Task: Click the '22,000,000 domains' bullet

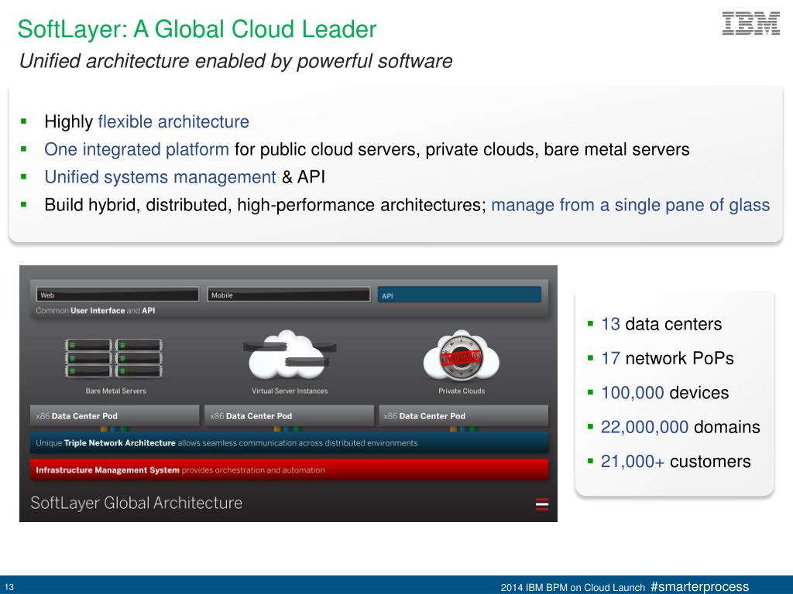Action: point(680,427)
